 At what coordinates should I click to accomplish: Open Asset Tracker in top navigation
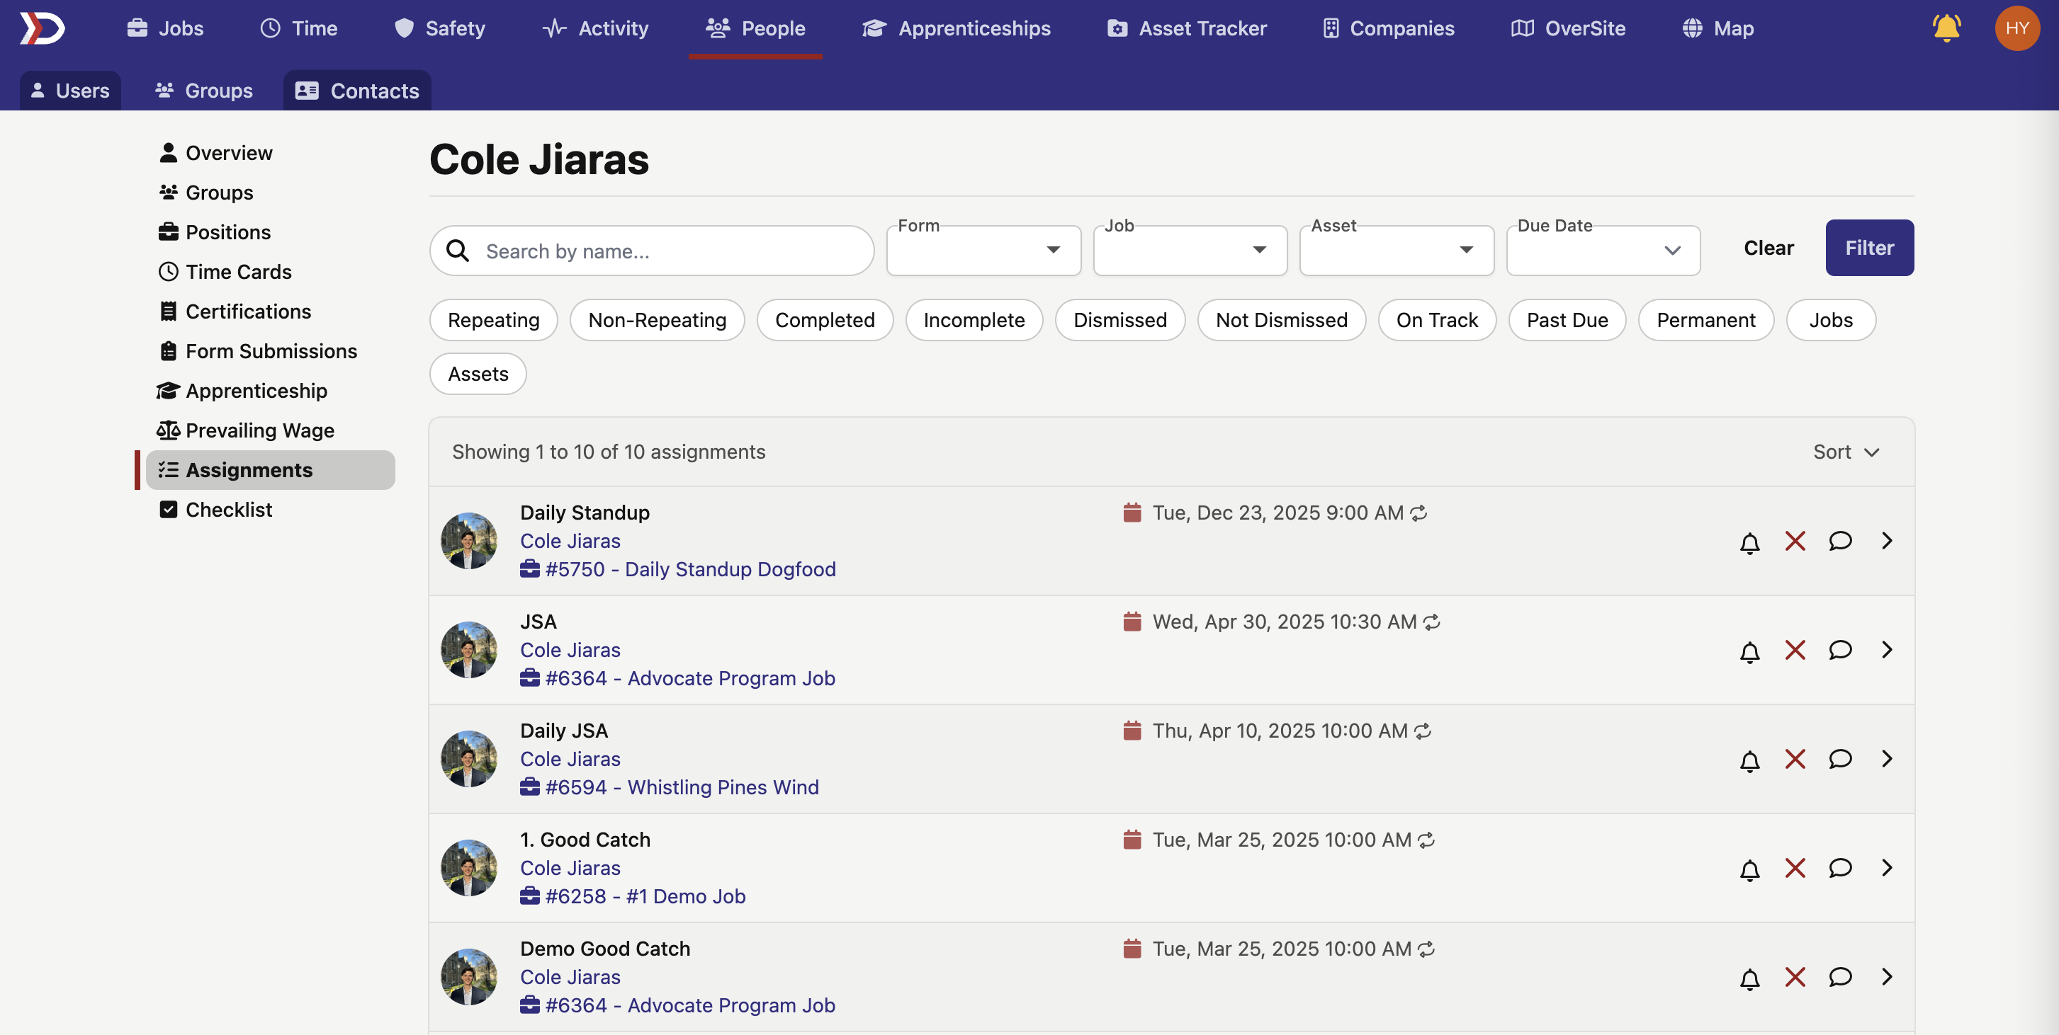coord(1187,29)
